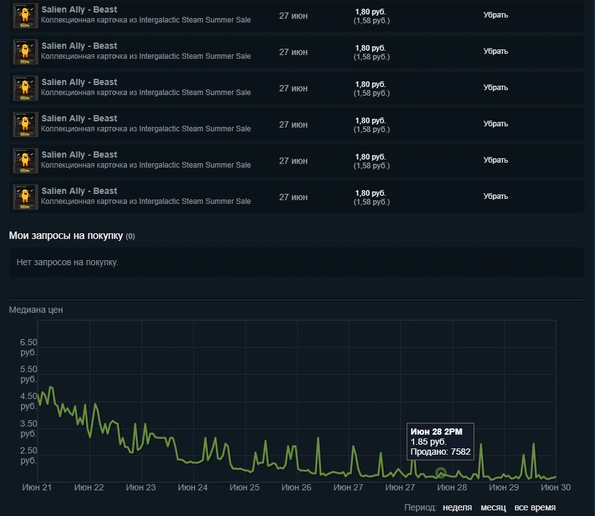Screen dimensions: 595x516
Task: Click the 6.50 руб. price axis label
Action: tap(28, 347)
